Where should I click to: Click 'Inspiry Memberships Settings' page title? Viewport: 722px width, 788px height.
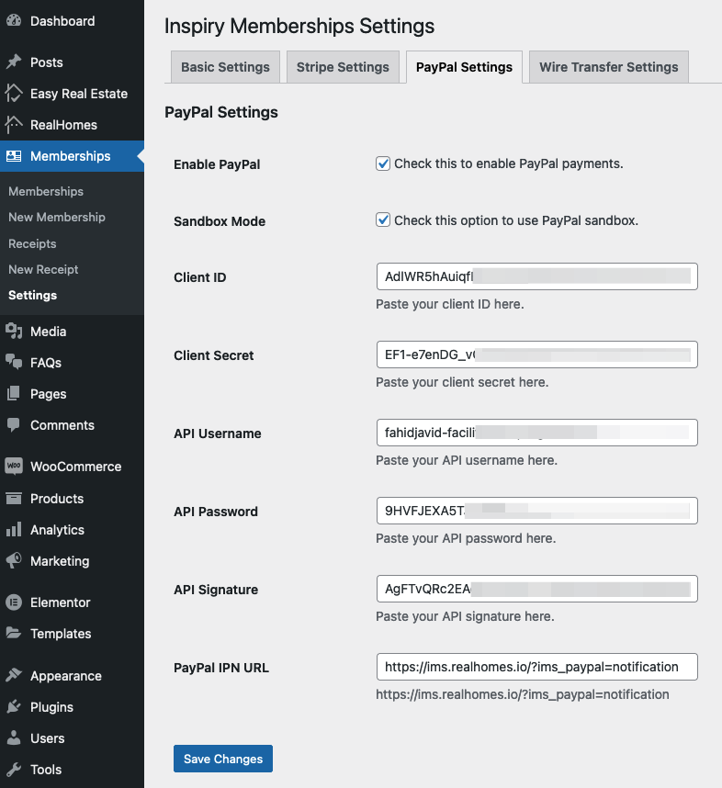click(x=299, y=26)
